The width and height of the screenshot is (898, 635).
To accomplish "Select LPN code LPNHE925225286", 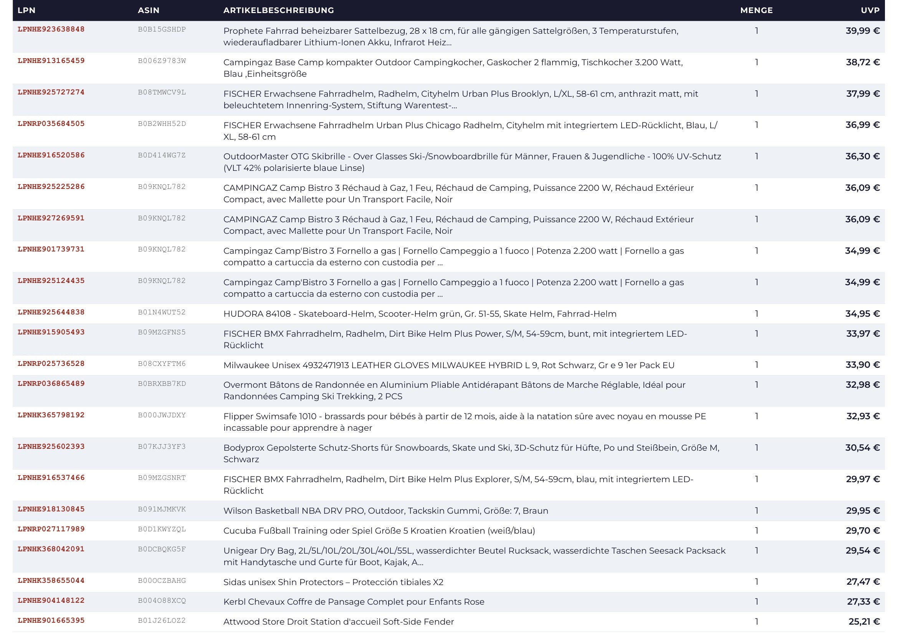I will tap(51, 187).
